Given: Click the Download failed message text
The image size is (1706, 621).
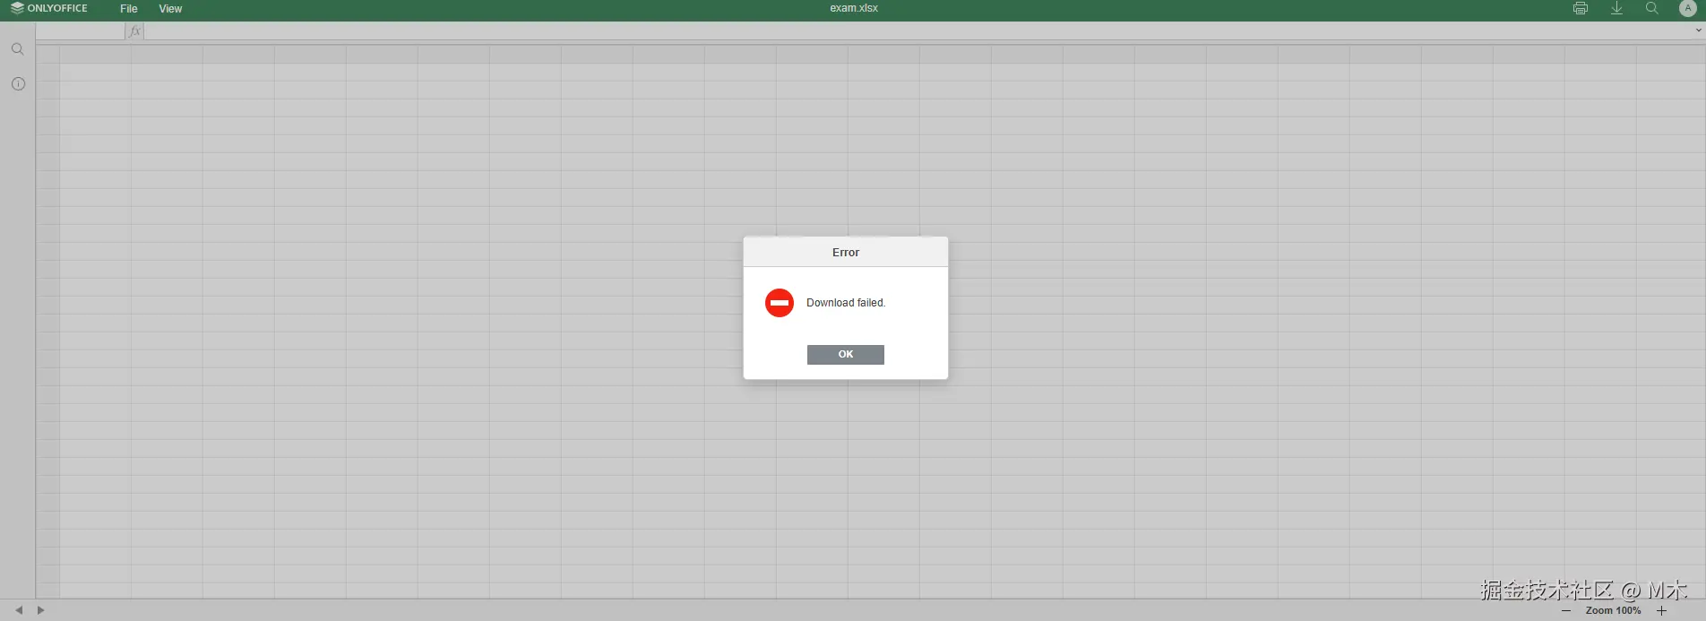Looking at the screenshot, I should coord(846,303).
